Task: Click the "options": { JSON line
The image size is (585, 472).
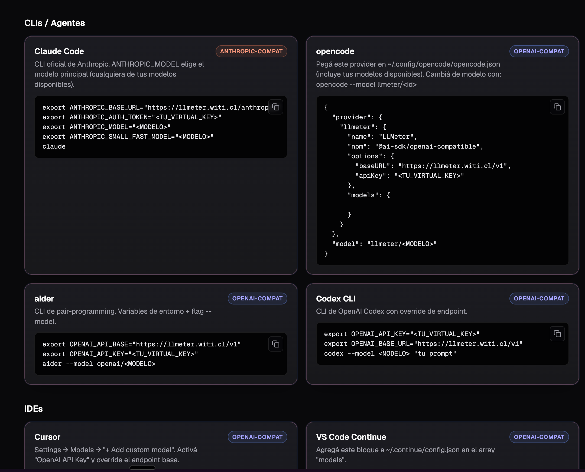Action: [371, 156]
